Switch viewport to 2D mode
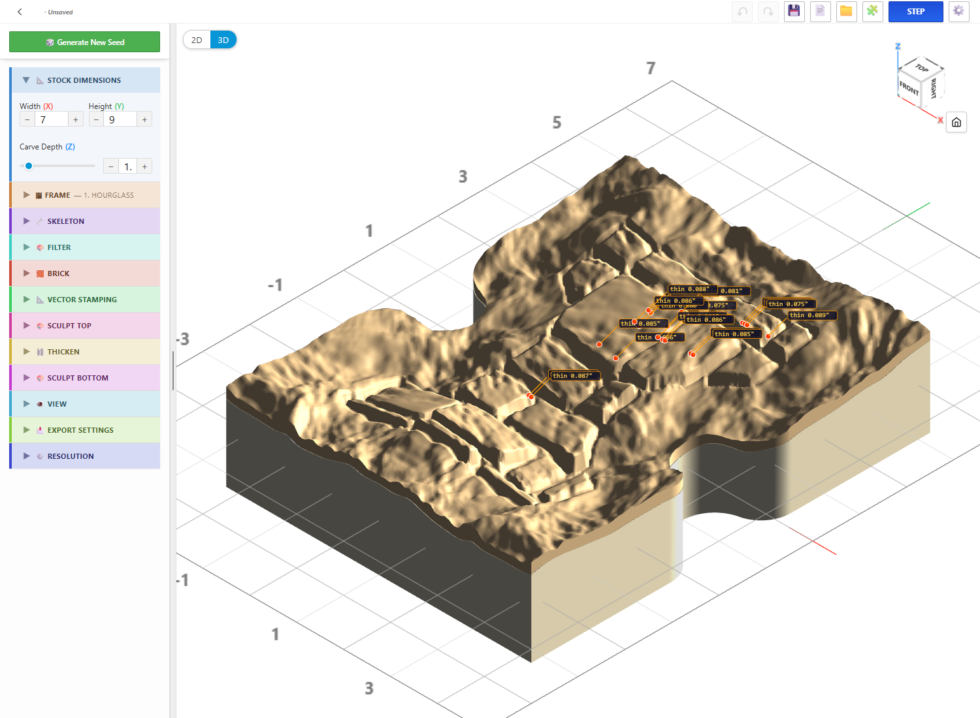The width and height of the screenshot is (980, 718). pos(197,40)
